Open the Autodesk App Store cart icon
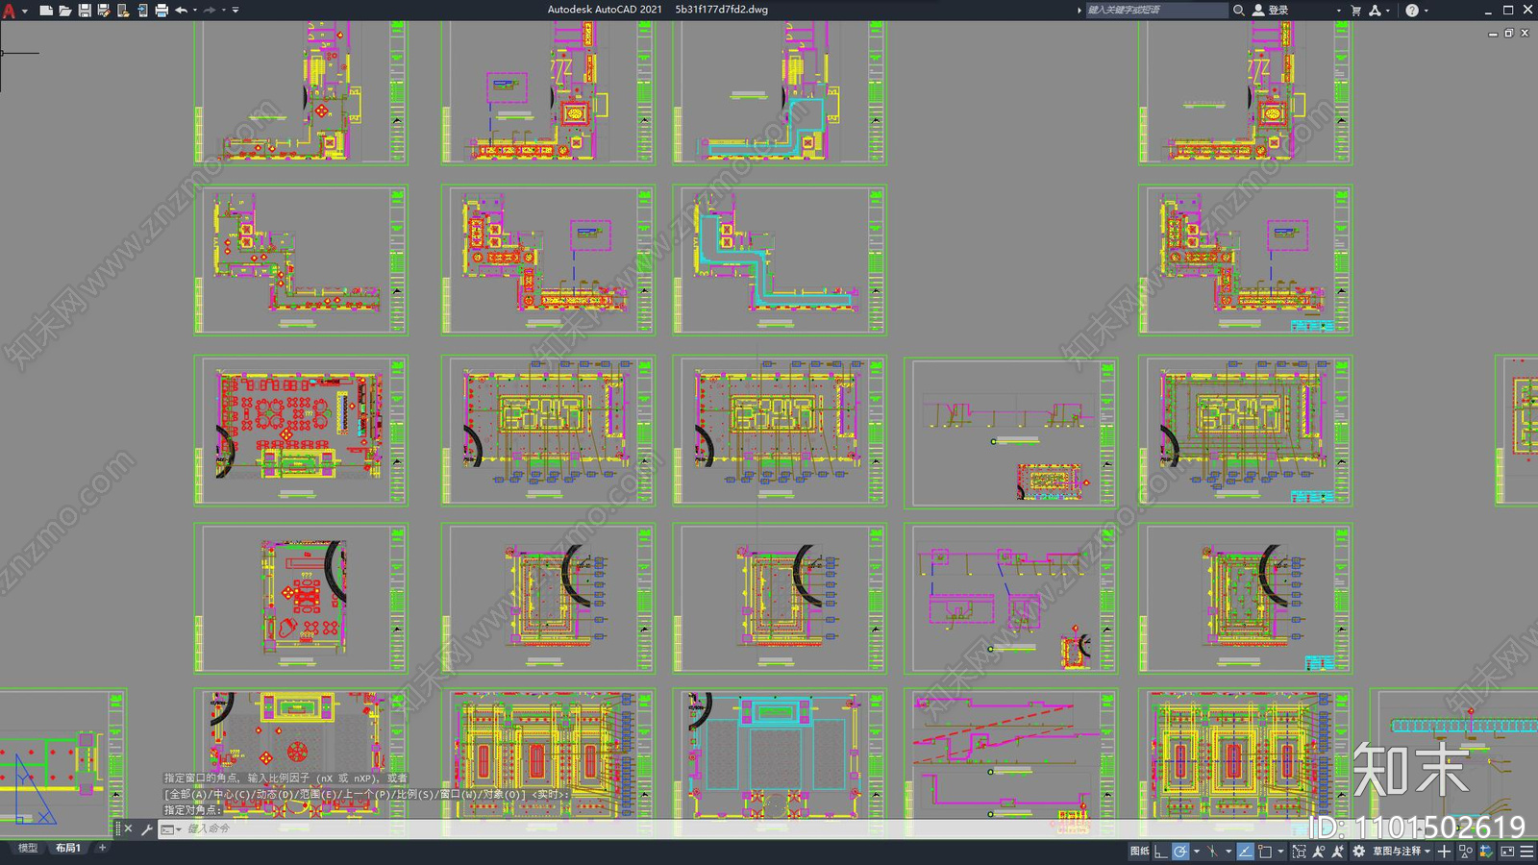Screen dimensions: 1538x865 point(1356,11)
